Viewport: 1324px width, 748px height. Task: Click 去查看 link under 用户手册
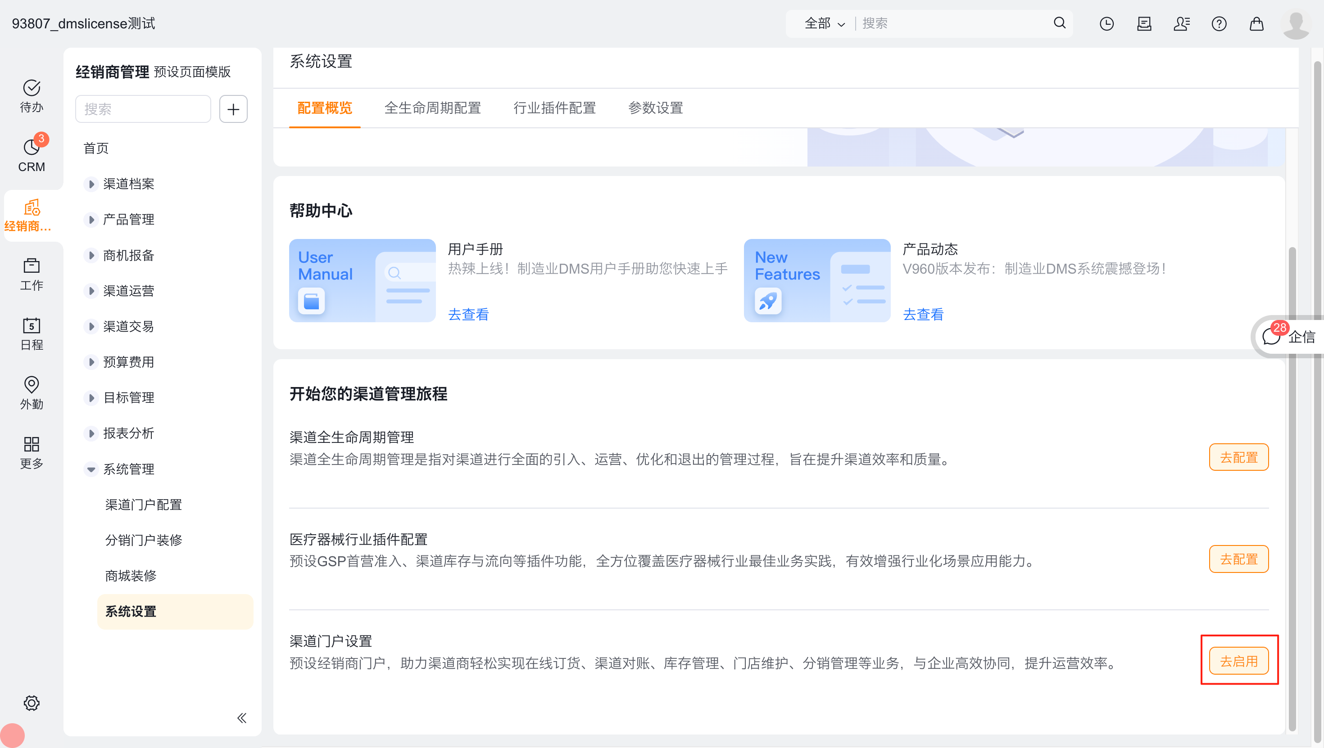coord(468,314)
